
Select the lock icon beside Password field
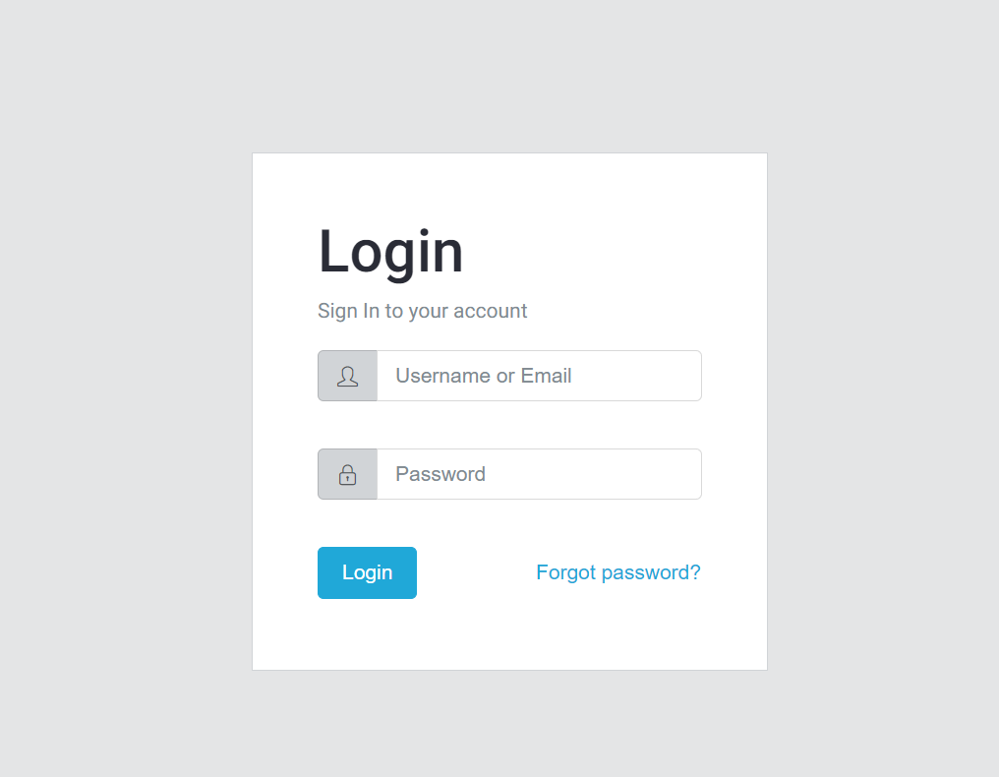pyautogui.click(x=347, y=474)
